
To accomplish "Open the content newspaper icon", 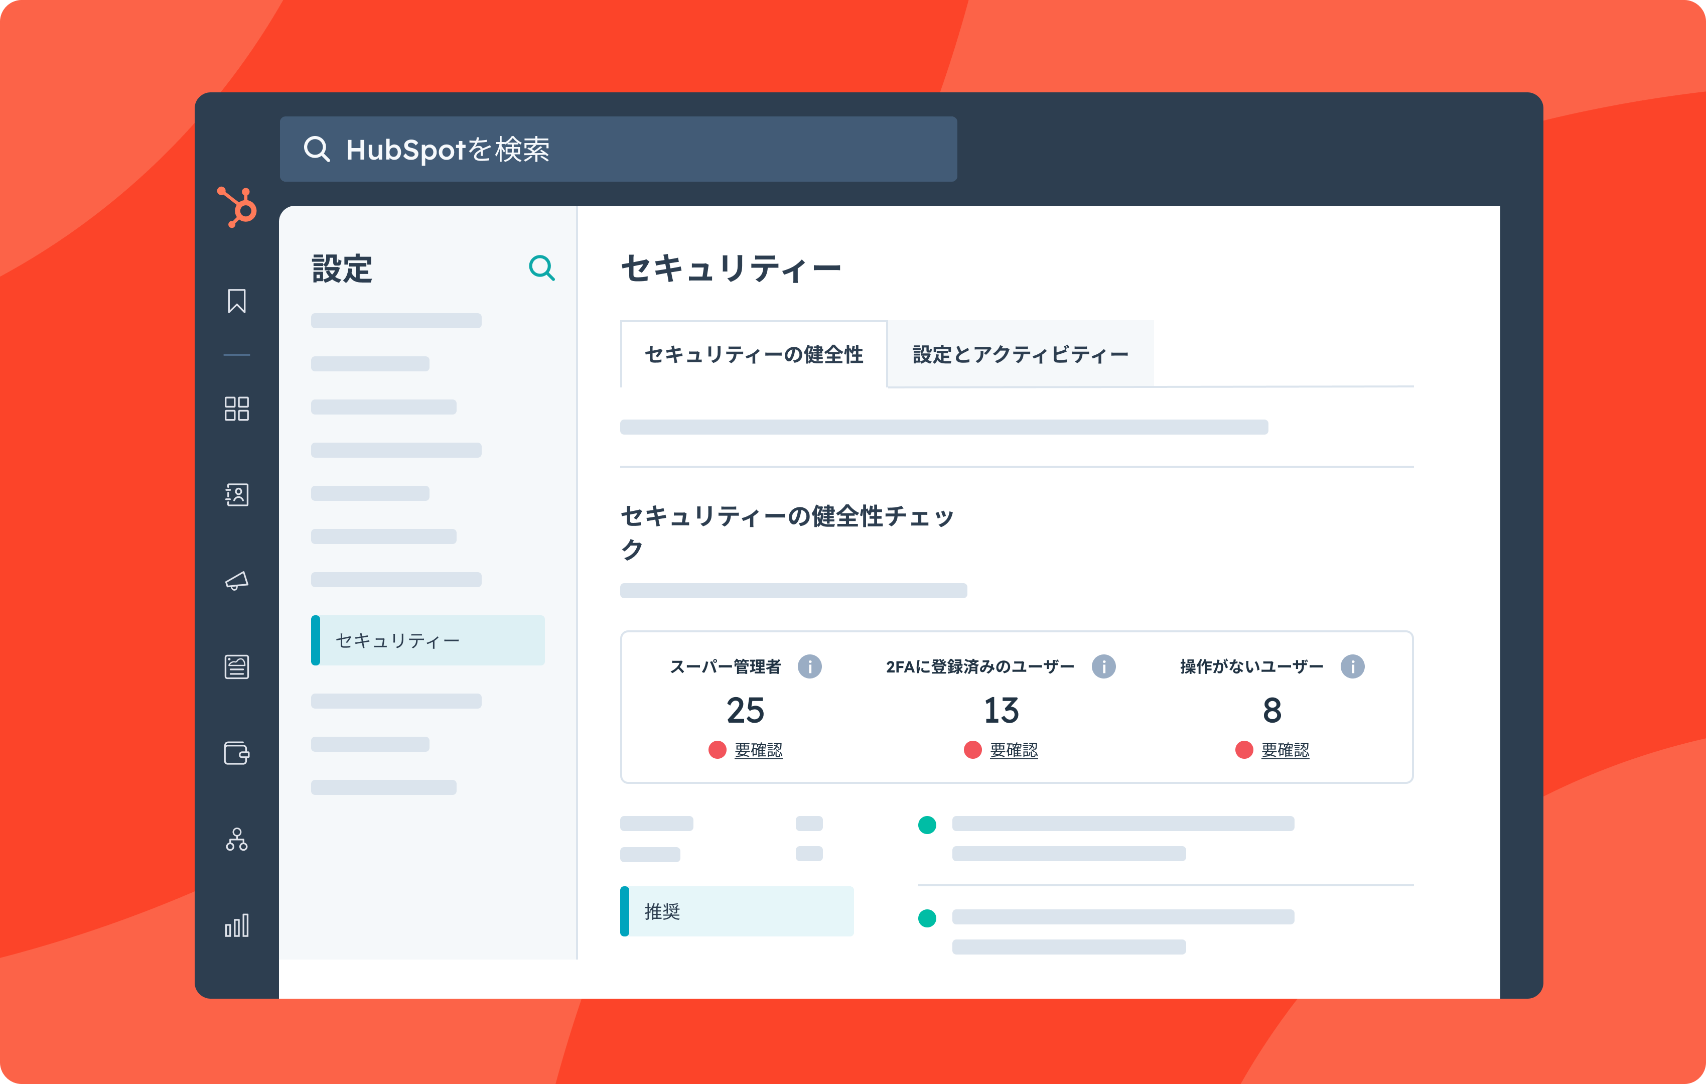I will (237, 666).
